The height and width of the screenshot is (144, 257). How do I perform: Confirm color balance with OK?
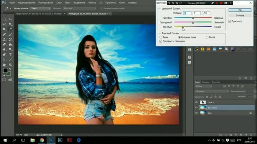pyautogui.click(x=240, y=10)
